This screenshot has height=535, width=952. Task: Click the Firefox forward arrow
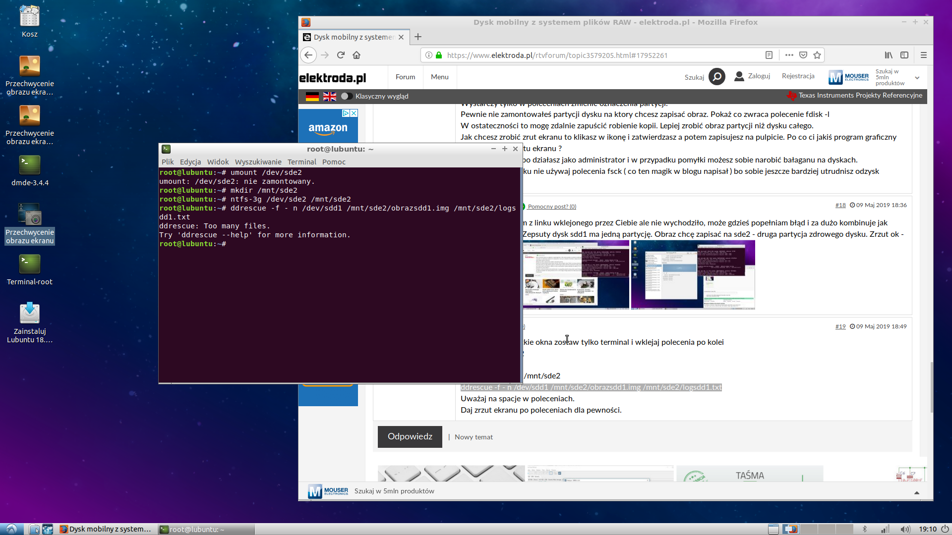tap(325, 55)
